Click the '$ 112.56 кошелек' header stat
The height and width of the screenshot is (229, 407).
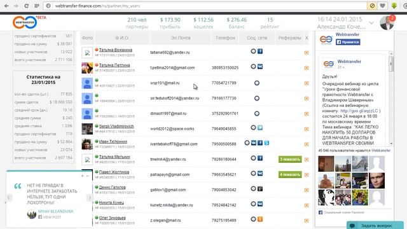click(203, 23)
